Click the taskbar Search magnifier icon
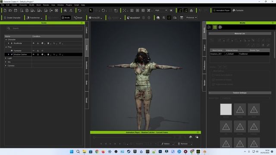The height and width of the screenshot is (155, 276). (78, 152)
